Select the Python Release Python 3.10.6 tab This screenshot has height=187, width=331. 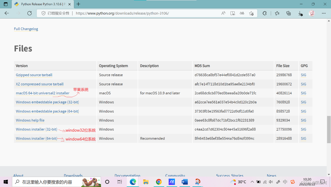click(x=42, y=4)
